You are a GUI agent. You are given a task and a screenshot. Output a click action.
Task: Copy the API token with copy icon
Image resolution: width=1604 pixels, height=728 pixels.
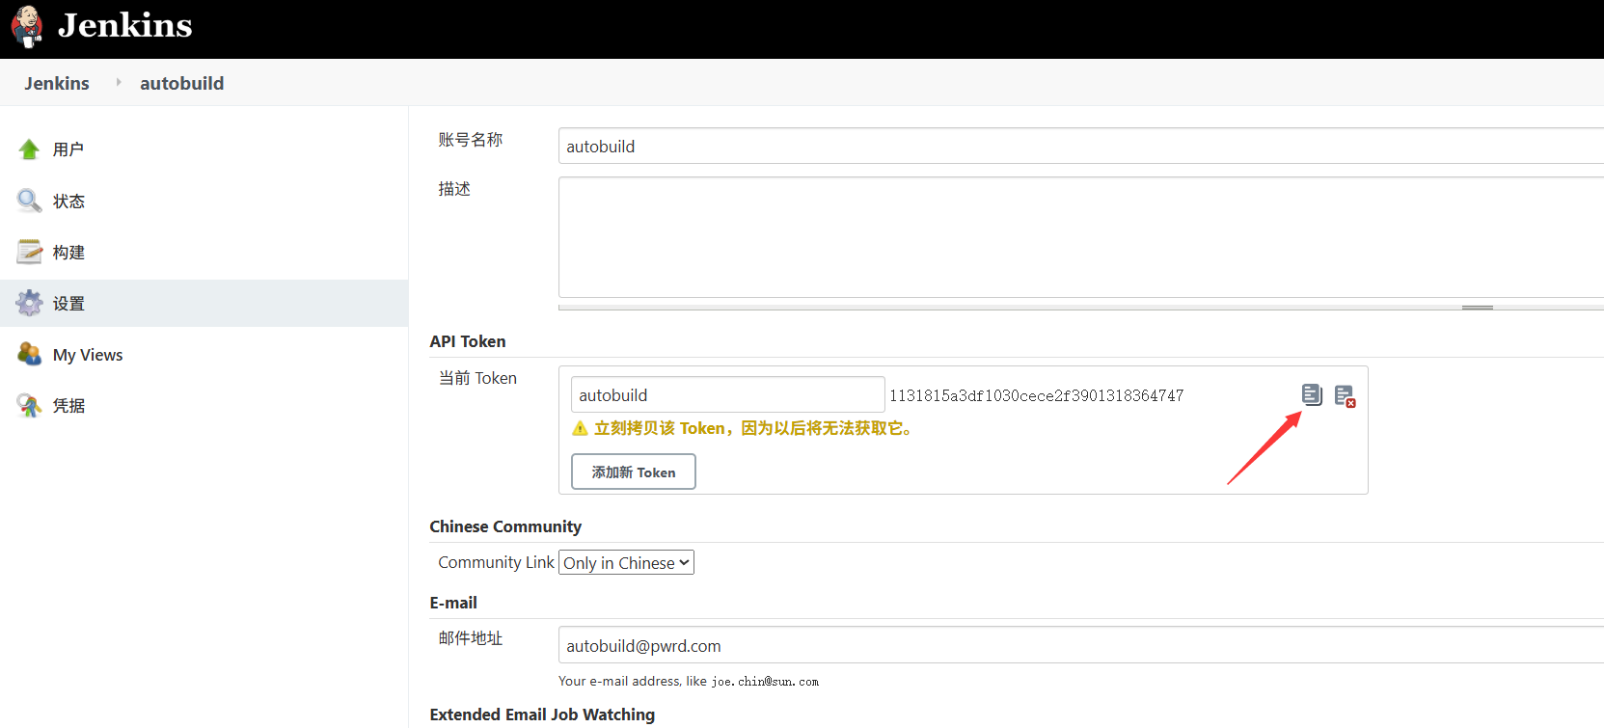[1312, 394]
